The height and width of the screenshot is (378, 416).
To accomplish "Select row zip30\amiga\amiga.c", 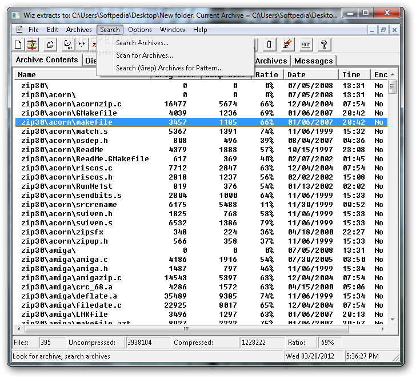I will [201, 260].
